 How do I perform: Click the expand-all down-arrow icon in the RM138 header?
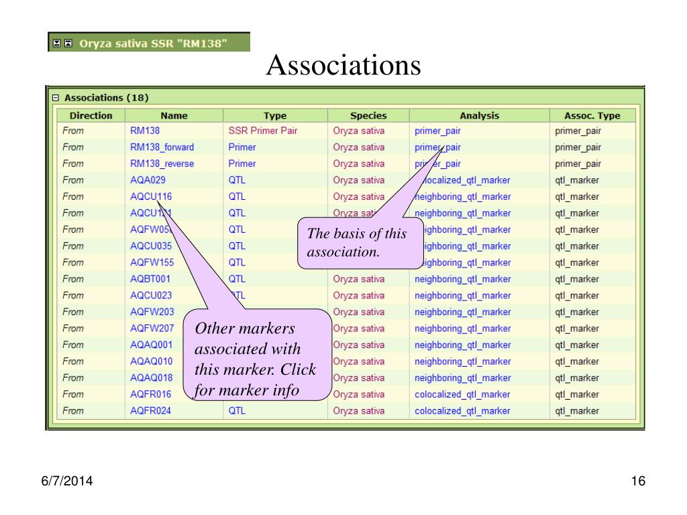[56, 43]
